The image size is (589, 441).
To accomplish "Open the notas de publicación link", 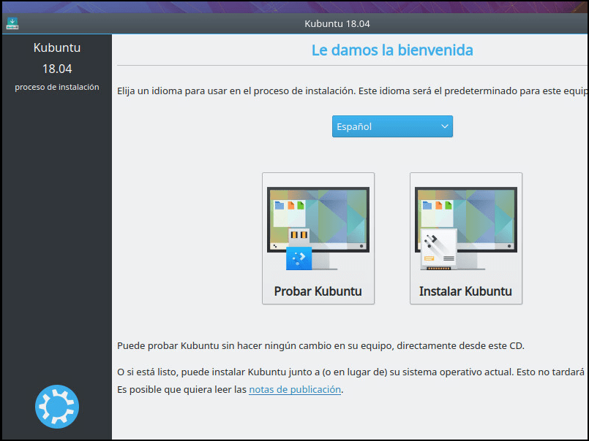I will [295, 389].
